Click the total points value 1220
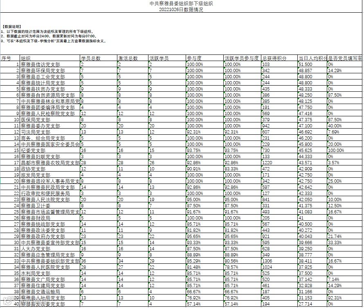The image size is (364, 308). (279, 163)
